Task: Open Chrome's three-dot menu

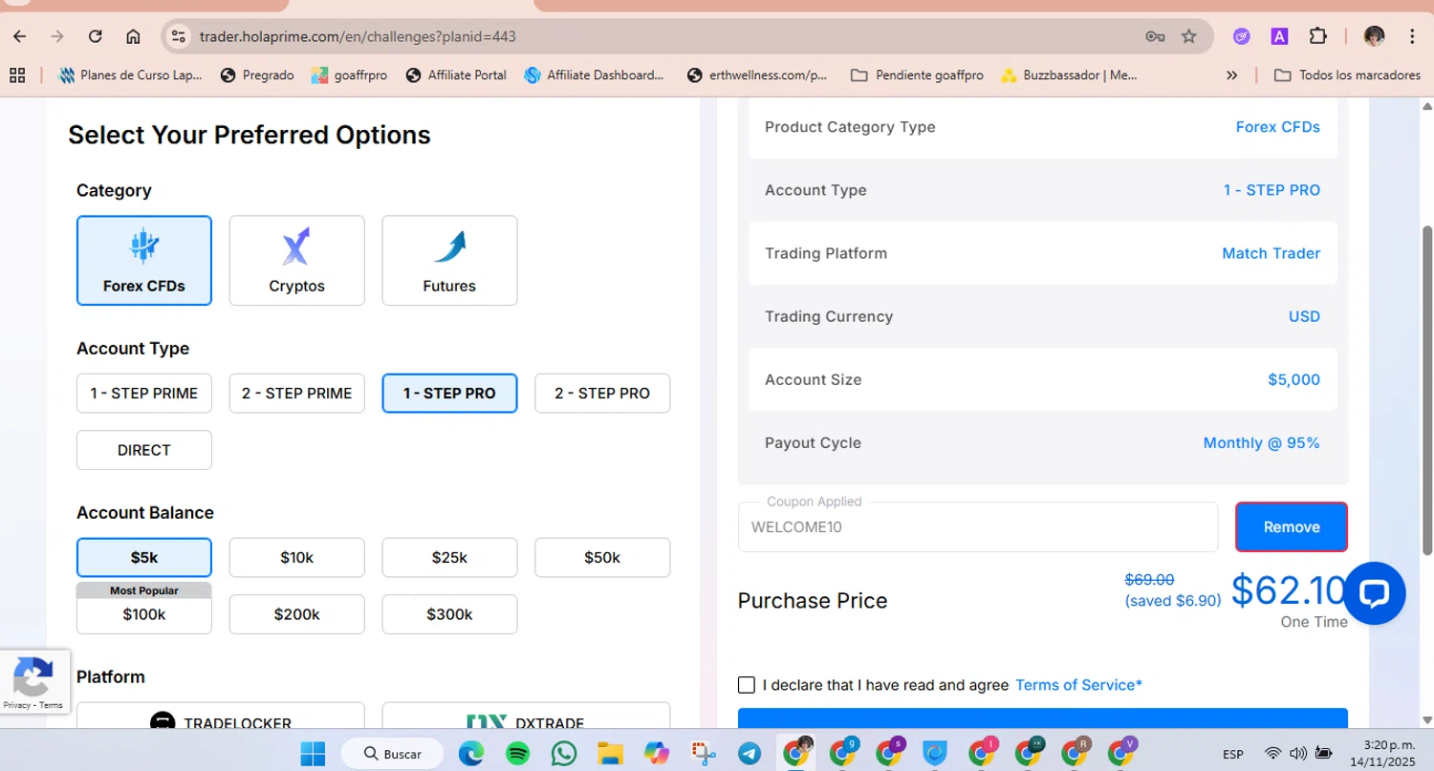Action: pos(1412,36)
